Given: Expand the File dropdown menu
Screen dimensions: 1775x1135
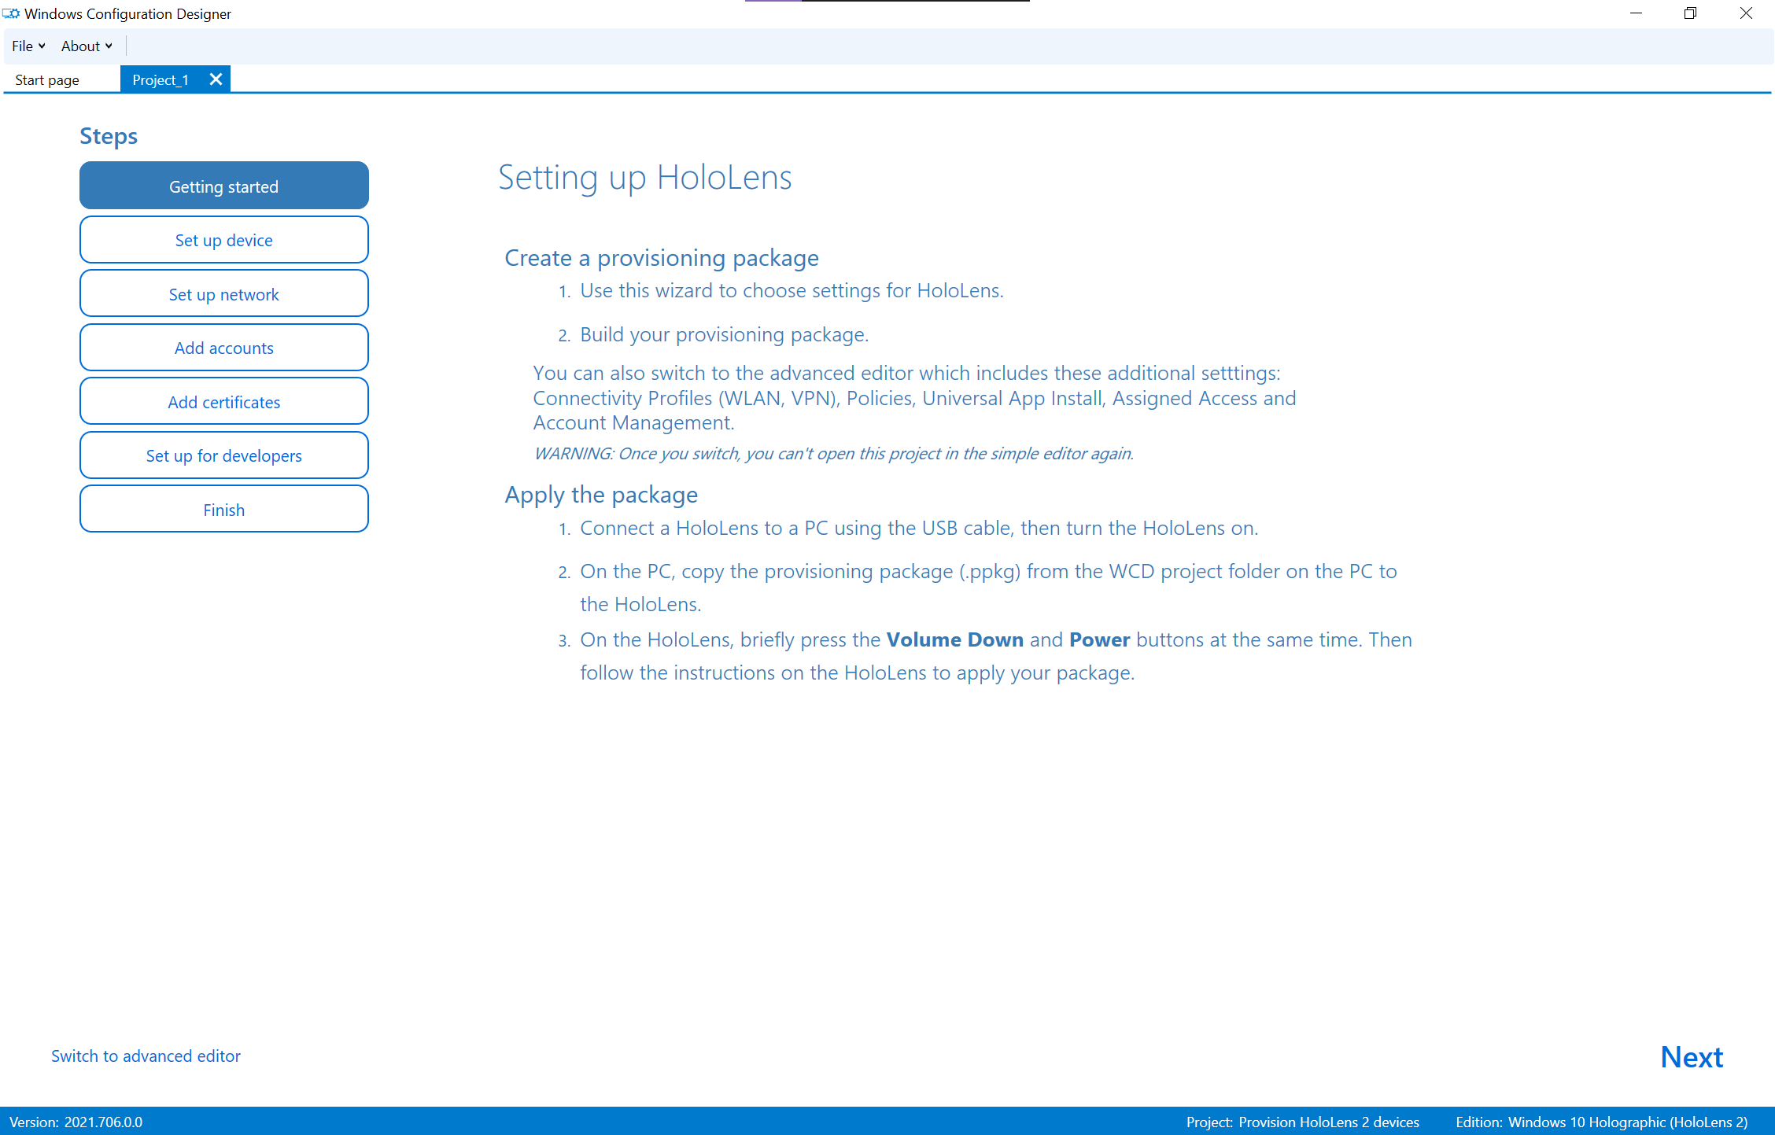Looking at the screenshot, I should 24,46.
